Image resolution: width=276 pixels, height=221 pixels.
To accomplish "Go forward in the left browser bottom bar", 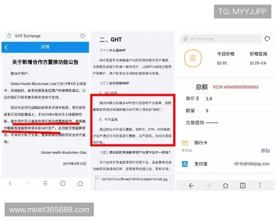I will tap(28, 183).
